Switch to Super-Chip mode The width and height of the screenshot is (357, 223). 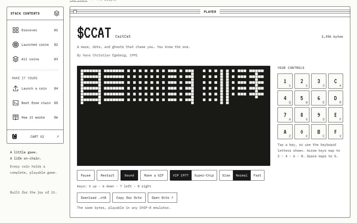pyautogui.click(x=204, y=175)
